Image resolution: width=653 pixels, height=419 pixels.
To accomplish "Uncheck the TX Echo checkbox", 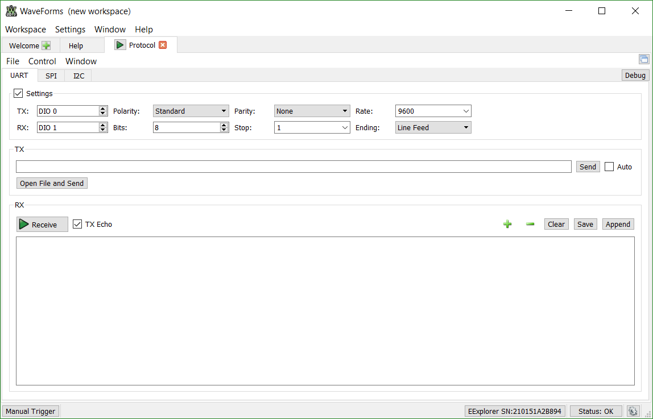I will tap(77, 224).
